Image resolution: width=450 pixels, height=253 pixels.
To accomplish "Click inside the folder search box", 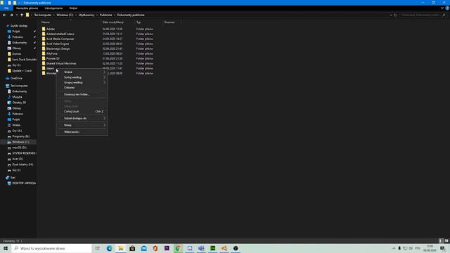I will click(422, 15).
